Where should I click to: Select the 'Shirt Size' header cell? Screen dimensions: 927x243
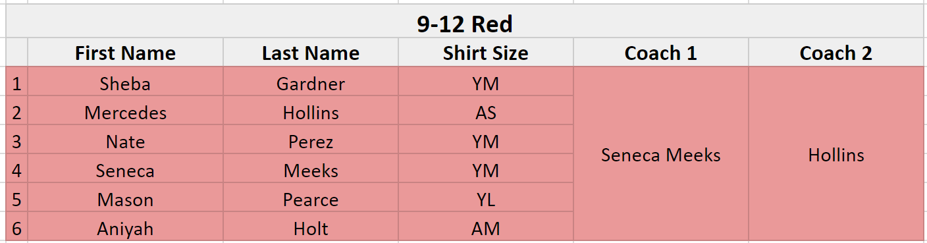click(x=486, y=53)
